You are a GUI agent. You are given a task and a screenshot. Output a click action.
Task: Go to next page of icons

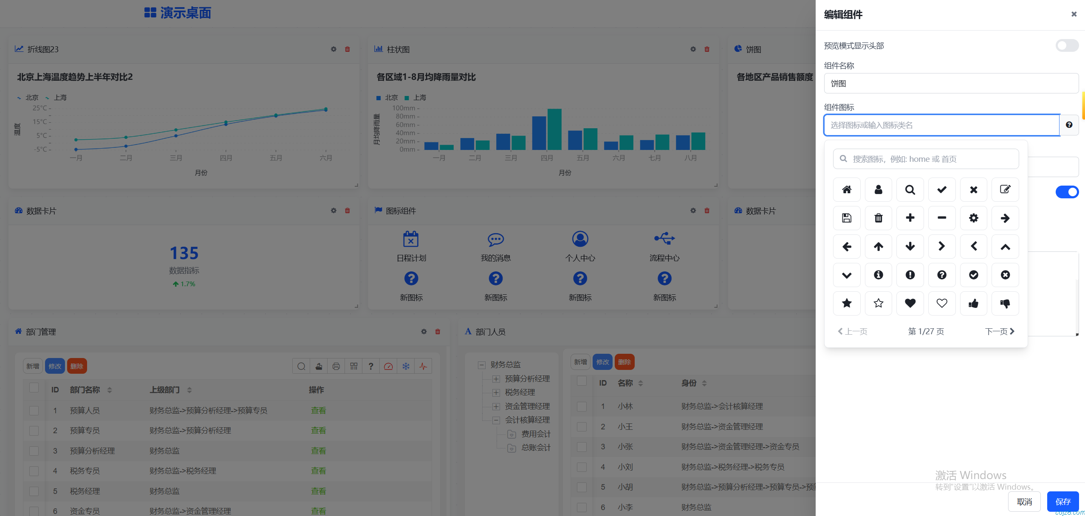click(1000, 331)
